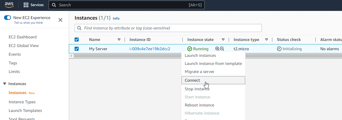This screenshot has width=342, height=120.
Task: Click the AWS logo home icon
Action: tap(9, 5)
